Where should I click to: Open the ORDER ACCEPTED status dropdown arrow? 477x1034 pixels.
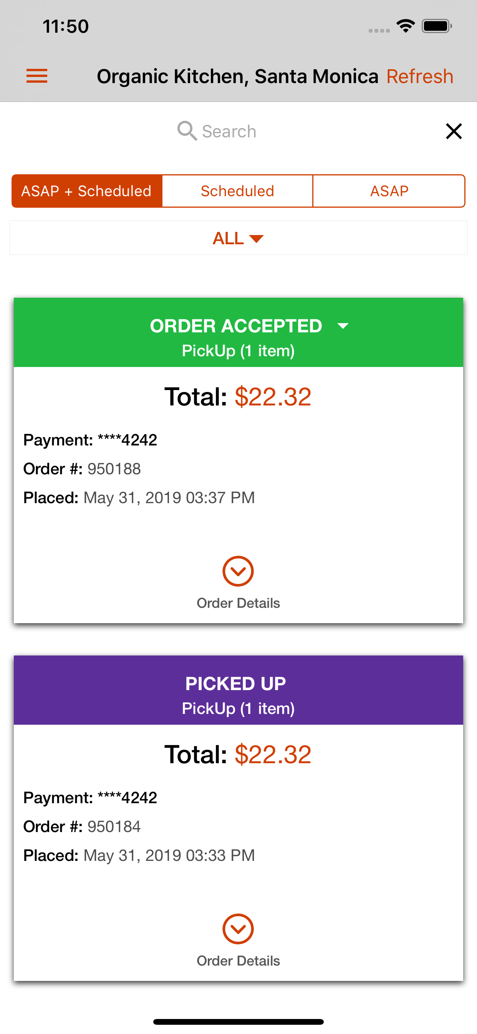343,326
